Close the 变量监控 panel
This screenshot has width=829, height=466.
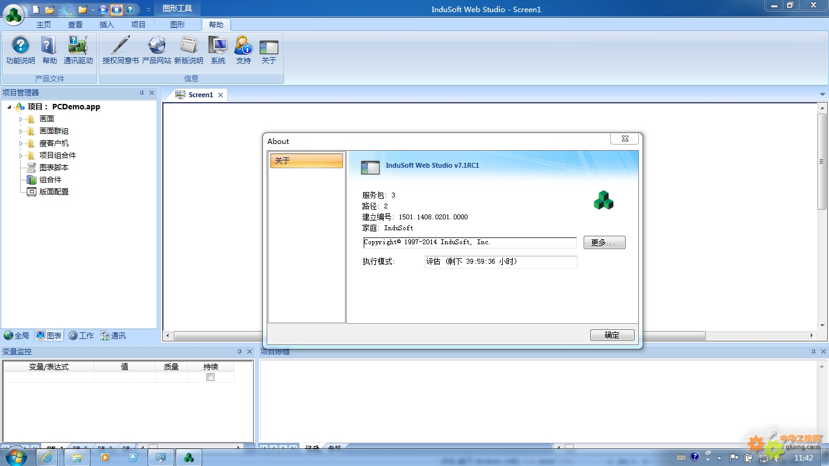[x=250, y=352]
